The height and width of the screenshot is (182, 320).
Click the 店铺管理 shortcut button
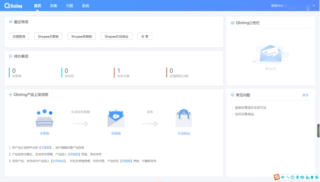pos(19,37)
